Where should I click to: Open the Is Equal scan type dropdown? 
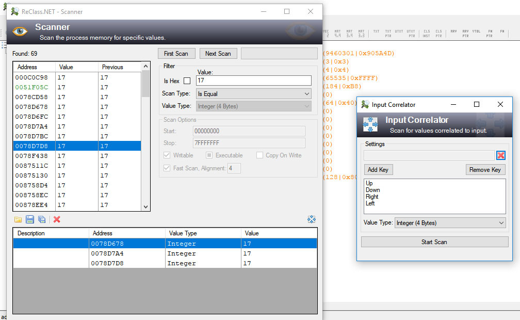253,93
